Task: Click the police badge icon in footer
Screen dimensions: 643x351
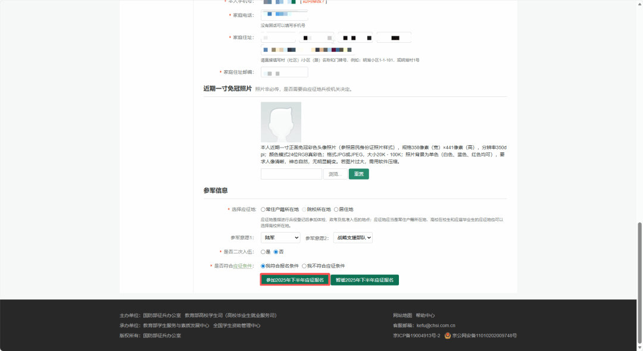Action: coord(448,336)
